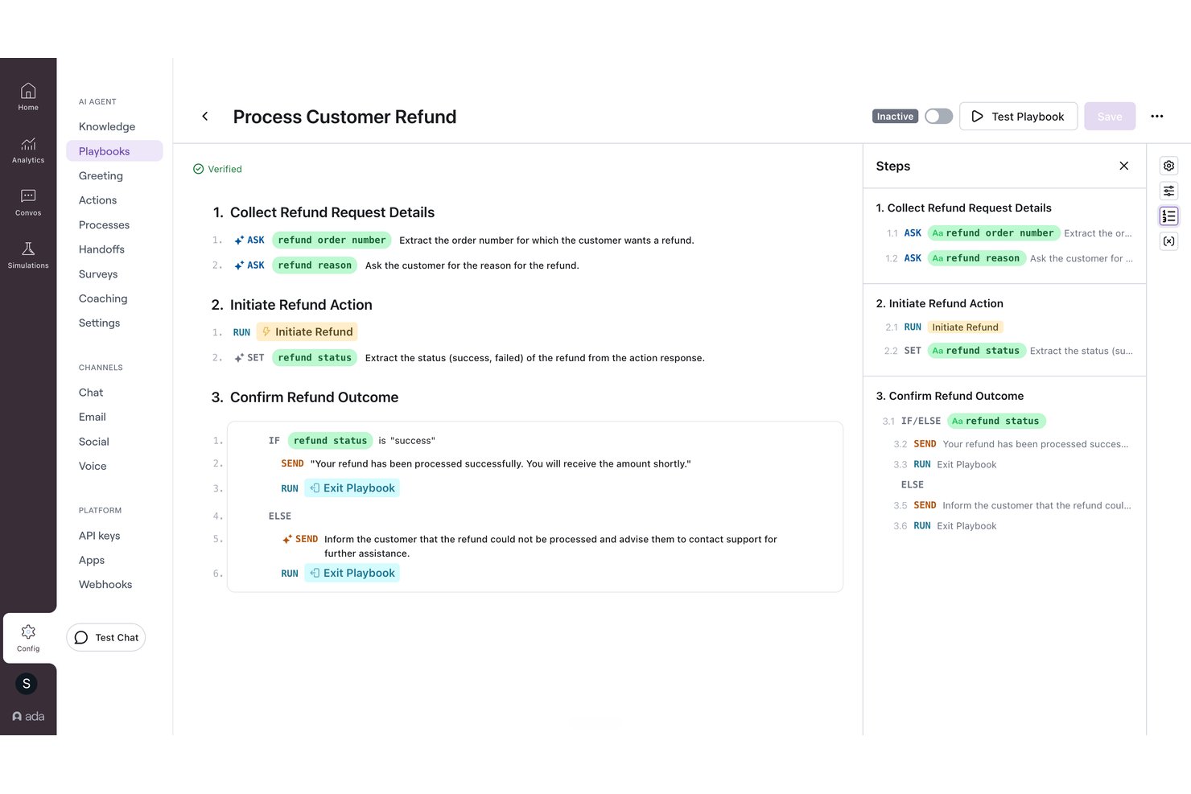
Task: Click the Initiate Refund action chip
Action: [307, 331]
